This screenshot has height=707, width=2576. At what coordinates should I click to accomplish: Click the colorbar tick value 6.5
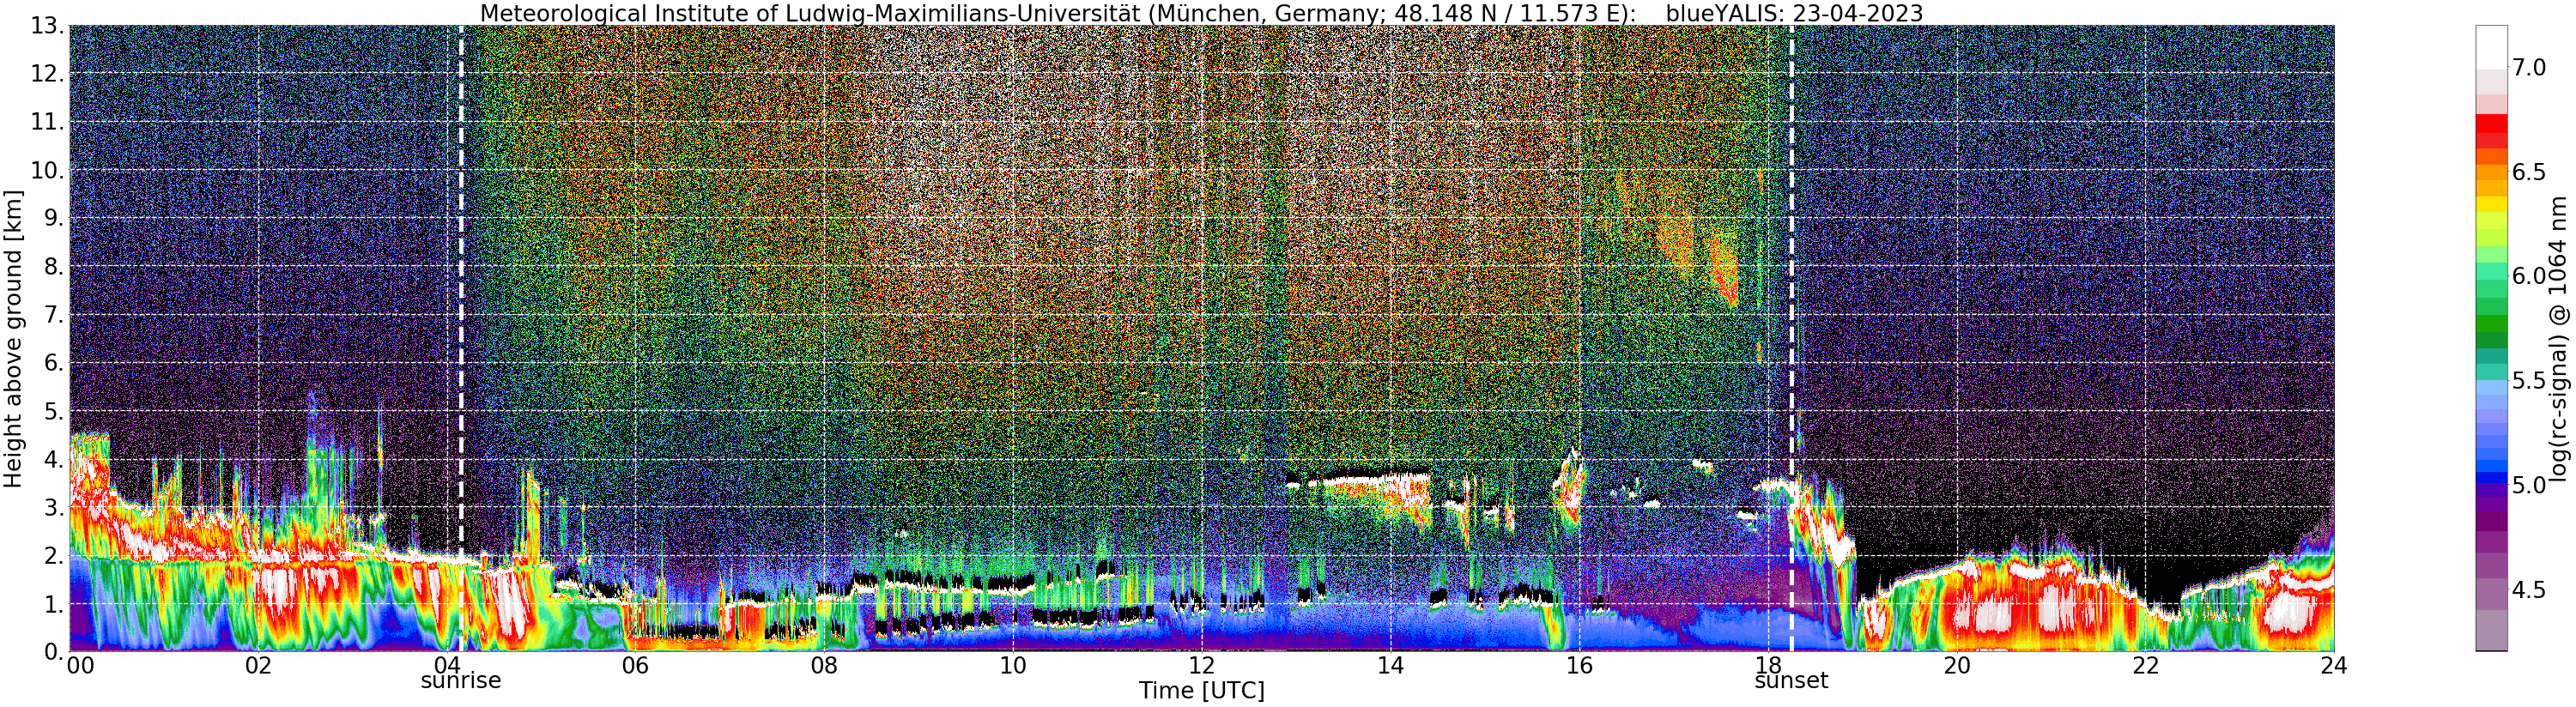click(2529, 172)
